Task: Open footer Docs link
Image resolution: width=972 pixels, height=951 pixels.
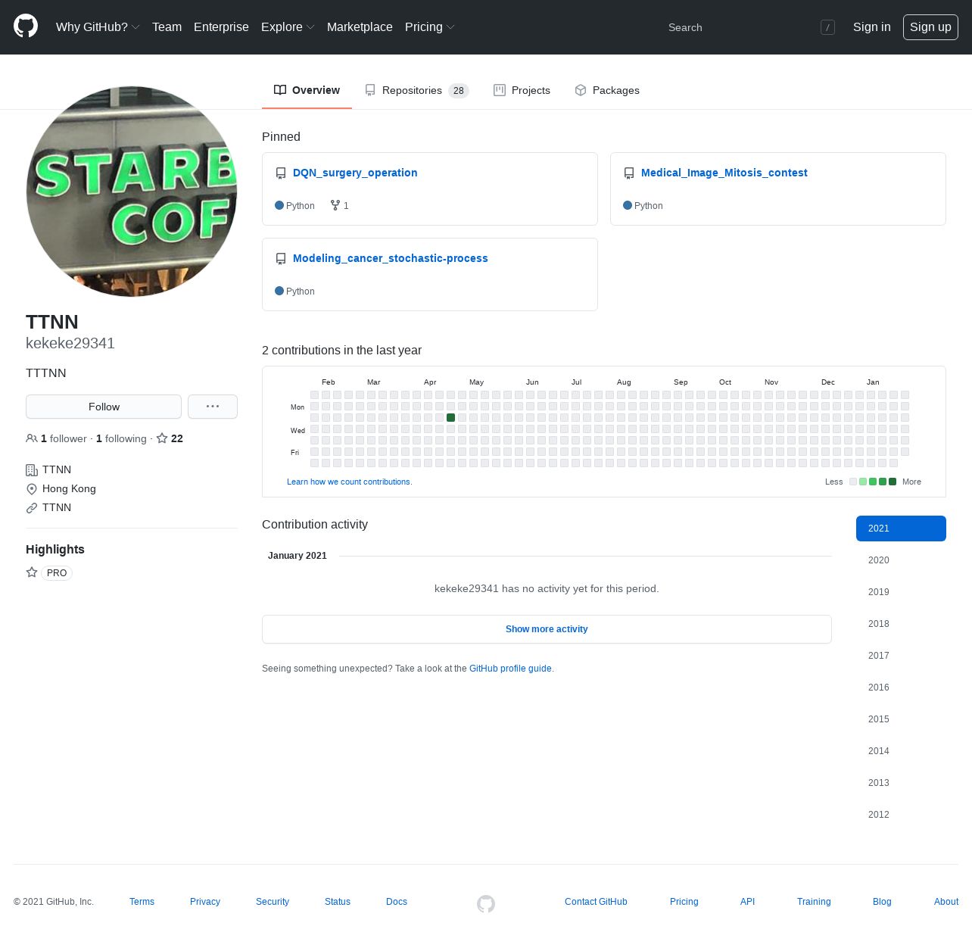Action: tap(397, 902)
